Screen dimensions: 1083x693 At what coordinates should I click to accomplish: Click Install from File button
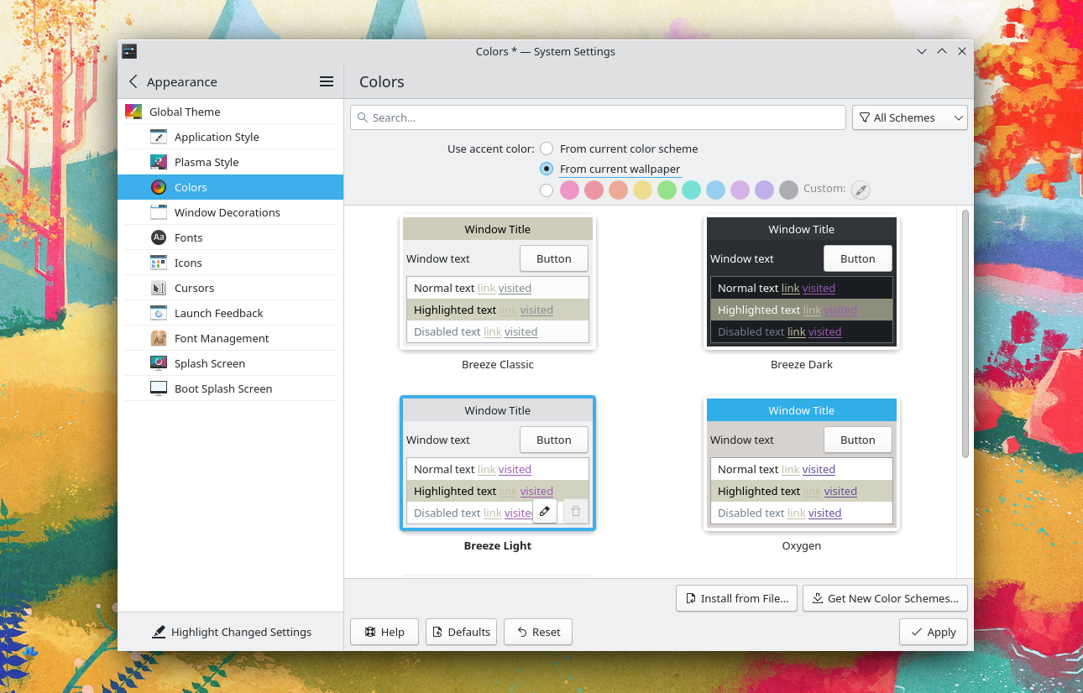(736, 598)
